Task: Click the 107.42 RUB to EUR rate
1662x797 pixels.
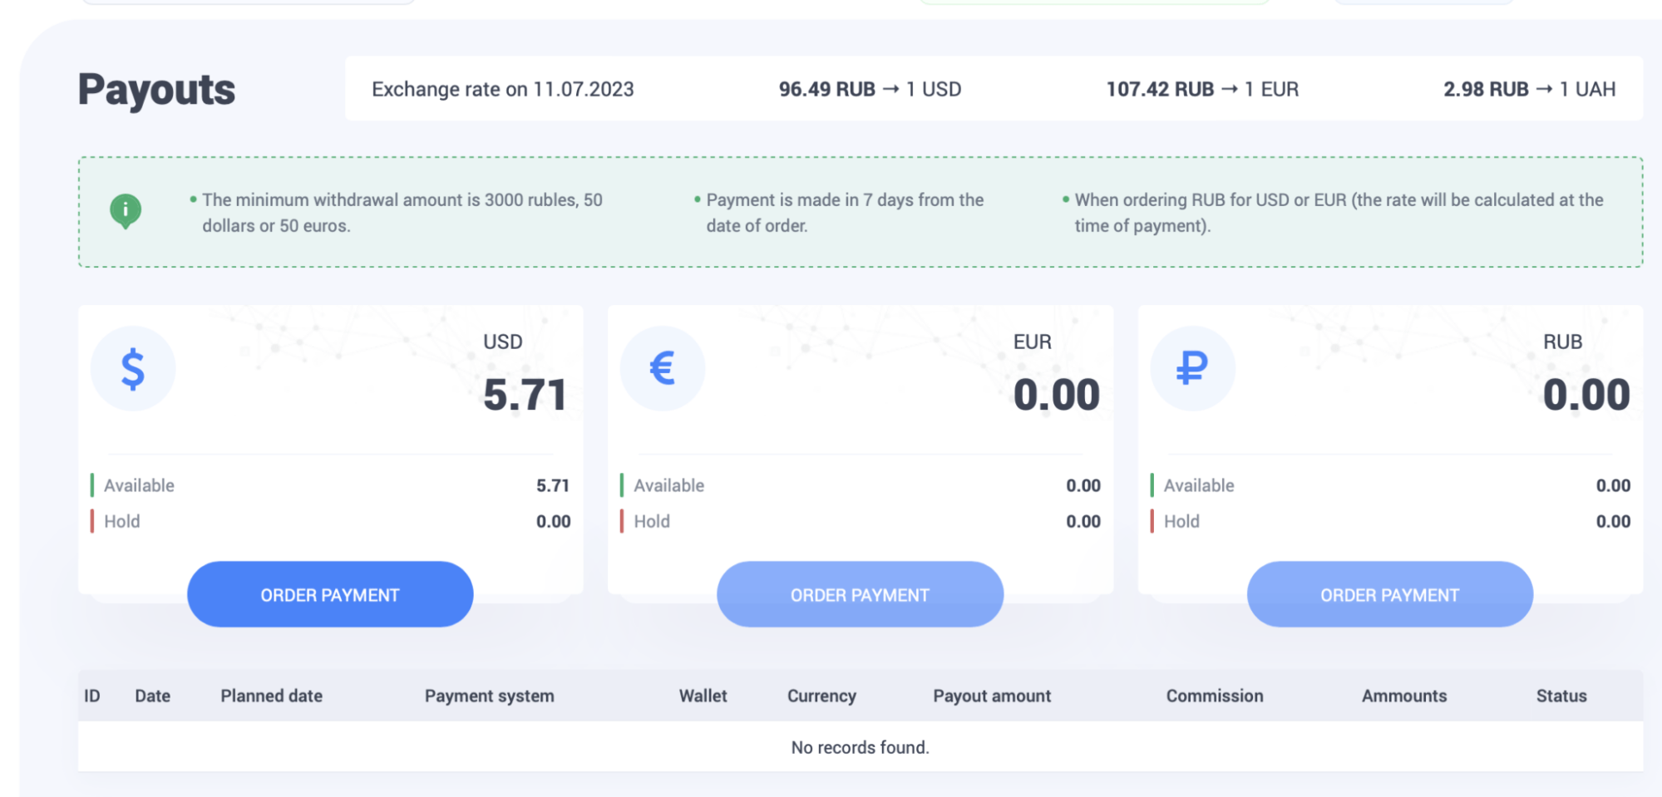Action: (1201, 90)
